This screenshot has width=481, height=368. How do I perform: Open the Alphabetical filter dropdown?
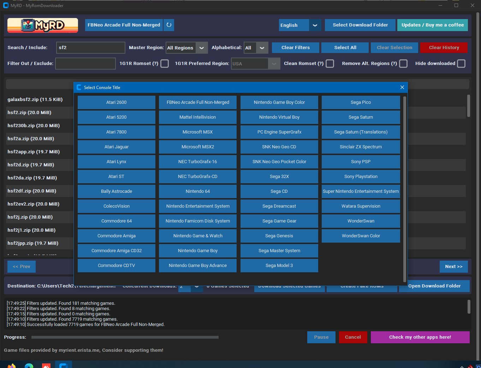[262, 48]
